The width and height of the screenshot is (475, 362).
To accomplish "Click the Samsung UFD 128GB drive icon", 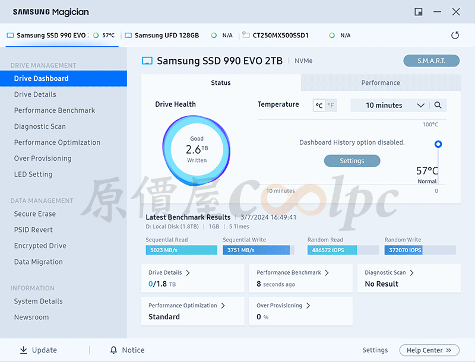I will [128, 36].
